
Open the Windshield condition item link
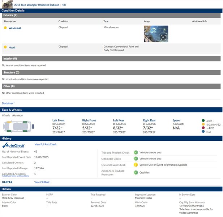(x=15, y=28)
